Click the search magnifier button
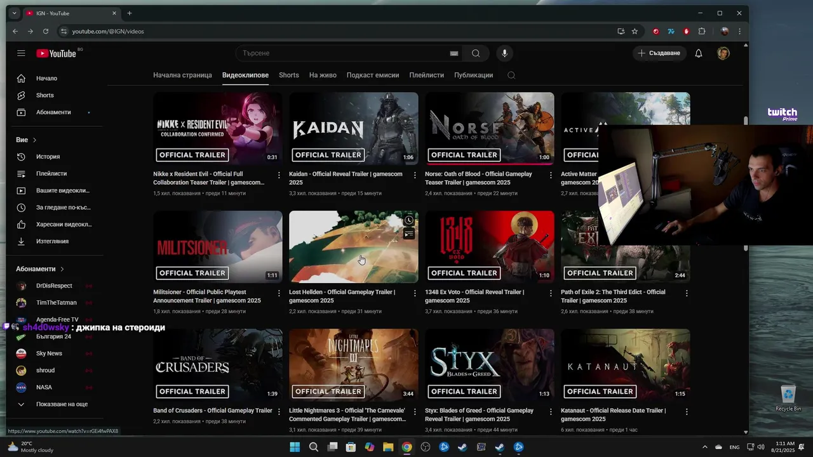Viewport: 813px width, 457px height. (x=476, y=53)
